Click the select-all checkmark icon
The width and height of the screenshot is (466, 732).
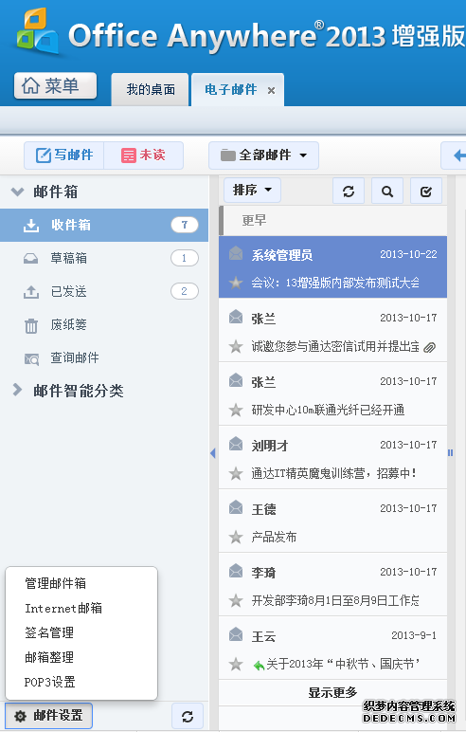(426, 191)
